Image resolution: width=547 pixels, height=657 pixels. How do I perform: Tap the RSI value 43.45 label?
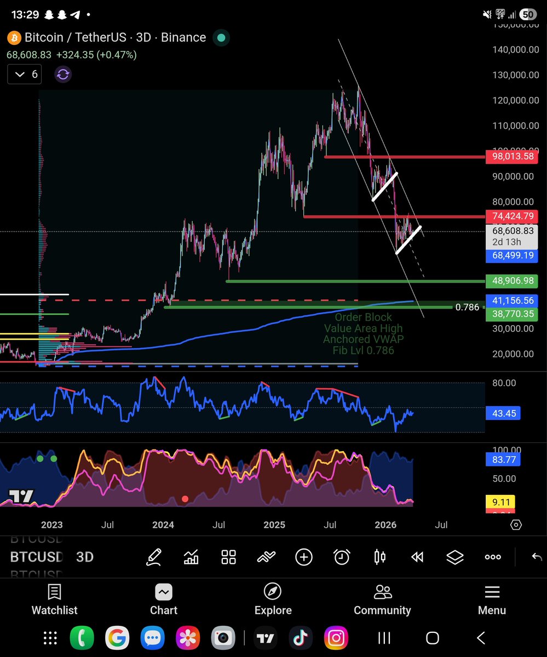click(504, 413)
